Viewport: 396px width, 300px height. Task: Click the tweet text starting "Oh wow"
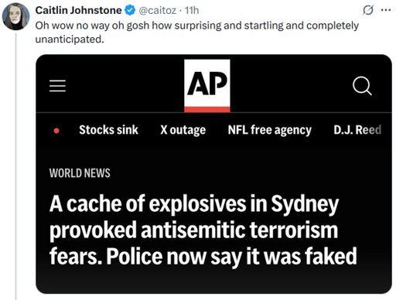197,32
